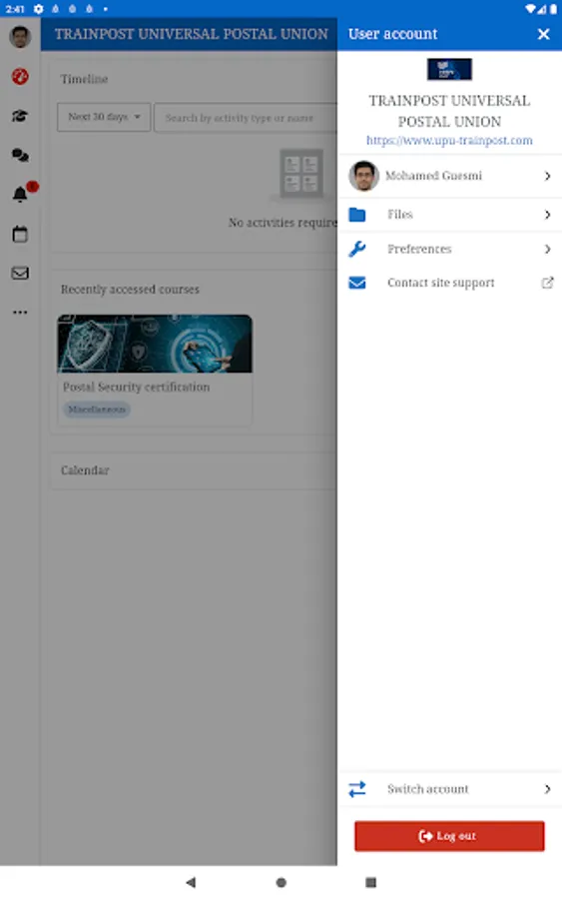562x899 pixels.
Task: Tap the Miscellaneous category badge
Action: (97, 410)
